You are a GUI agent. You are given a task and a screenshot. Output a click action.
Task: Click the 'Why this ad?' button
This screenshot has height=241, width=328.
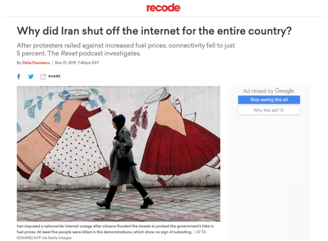click(269, 110)
